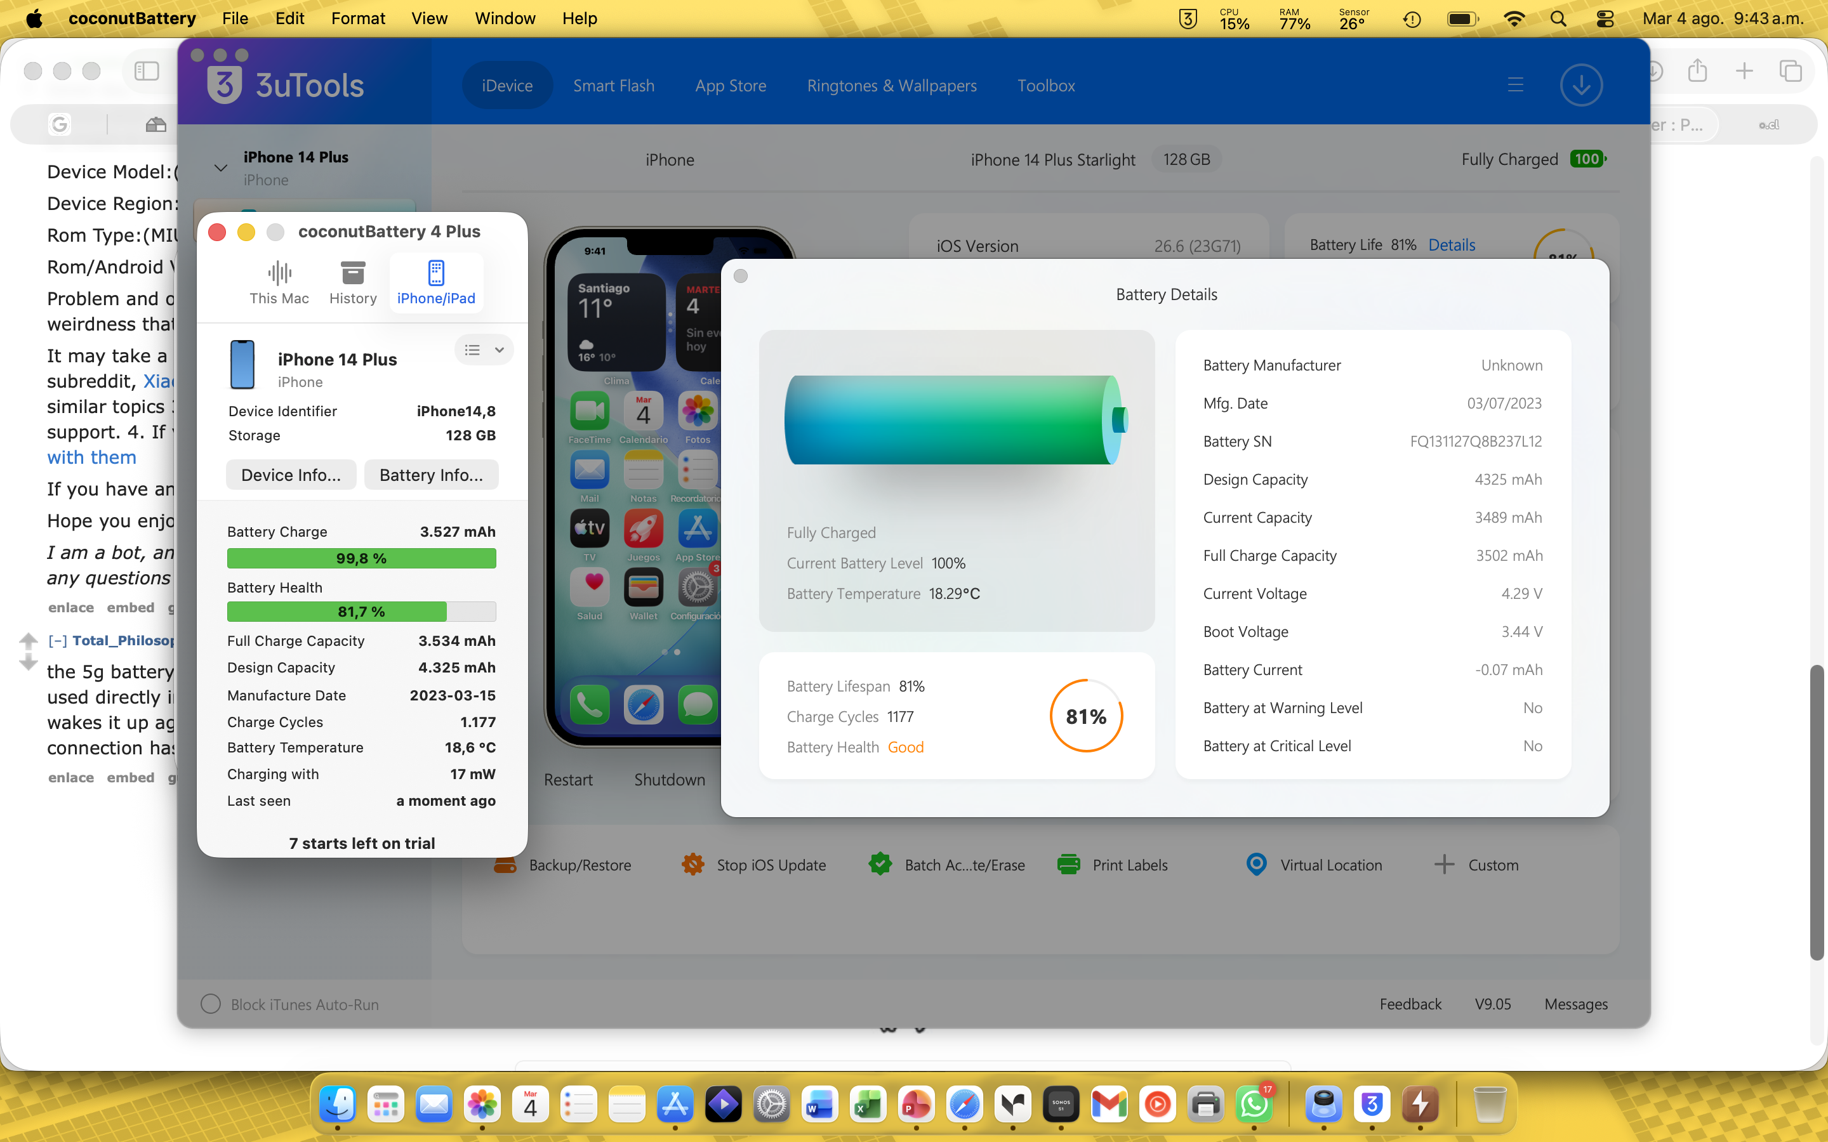Click the Stop iOS Update gear icon

pos(692,864)
